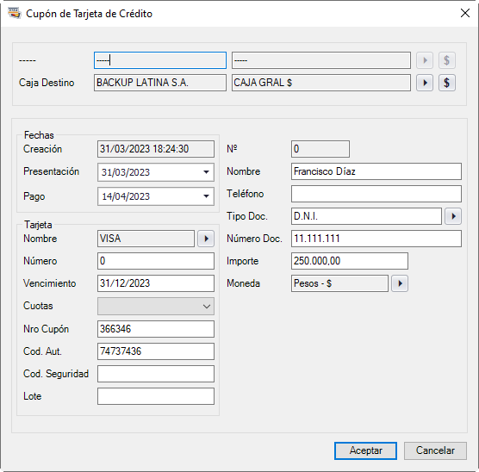Click the Cod. Seguridad input field
Screen dimensions: 479x472
click(156, 374)
